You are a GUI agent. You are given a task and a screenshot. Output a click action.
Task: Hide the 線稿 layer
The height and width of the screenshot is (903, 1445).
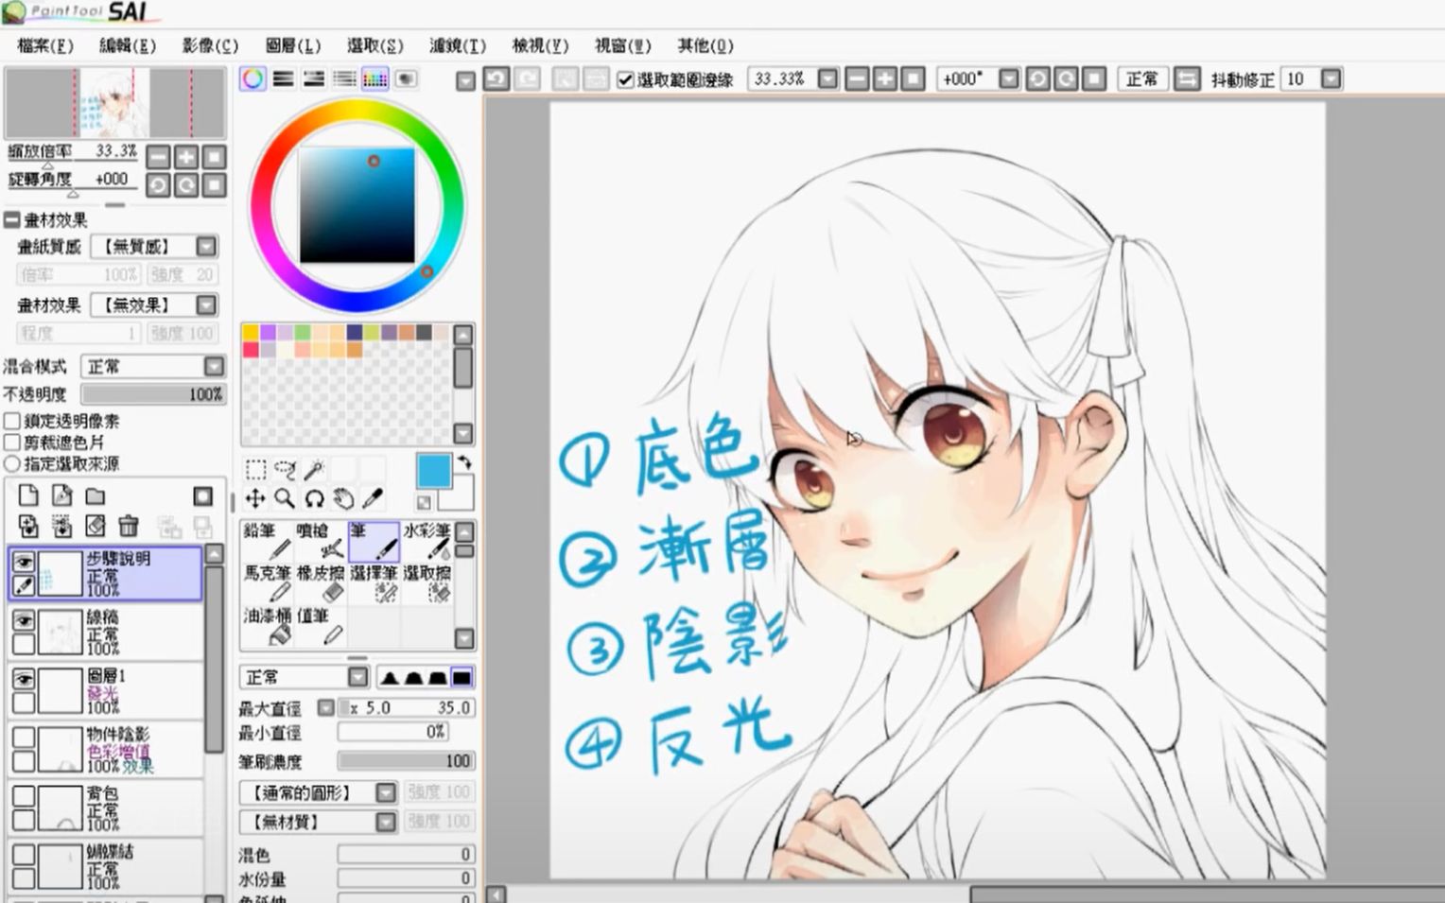point(24,620)
